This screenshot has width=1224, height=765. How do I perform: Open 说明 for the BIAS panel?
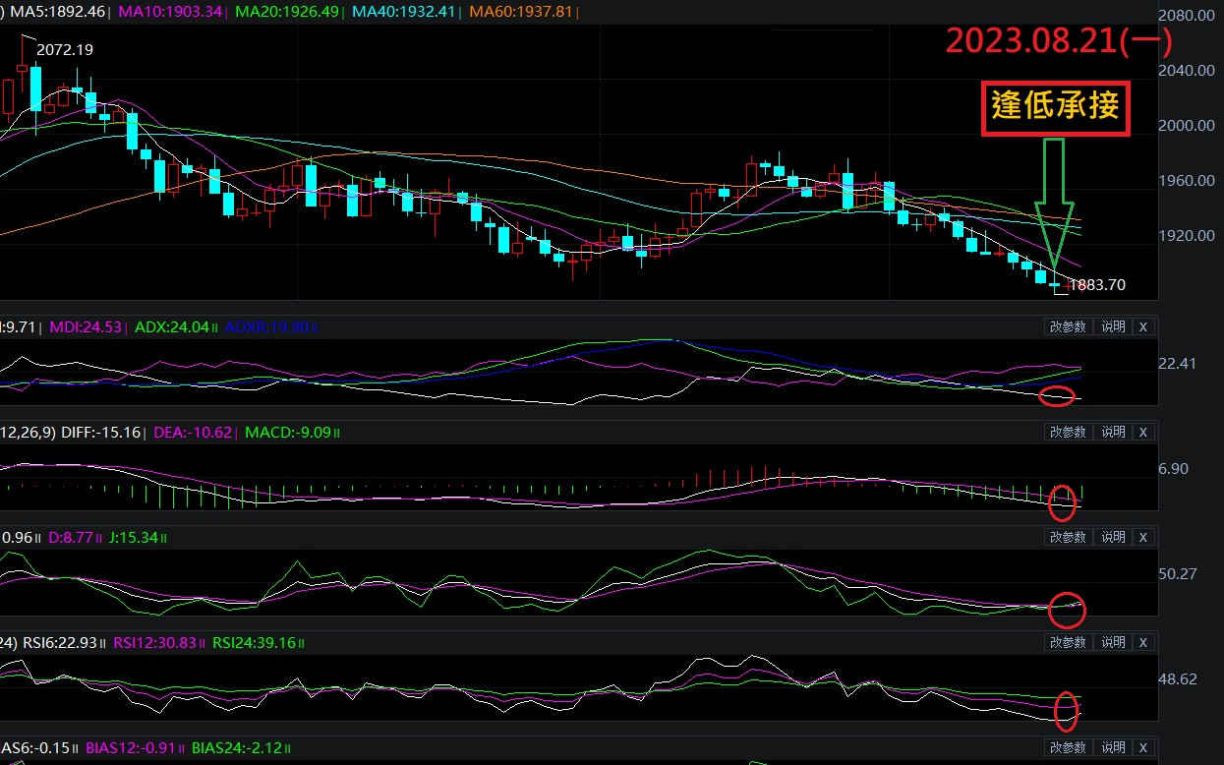[1113, 747]
